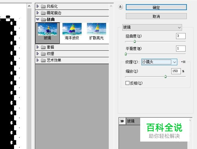Click the 画笔描边 category label
This screenshot has width=197, height=149.
click(54, 13)
